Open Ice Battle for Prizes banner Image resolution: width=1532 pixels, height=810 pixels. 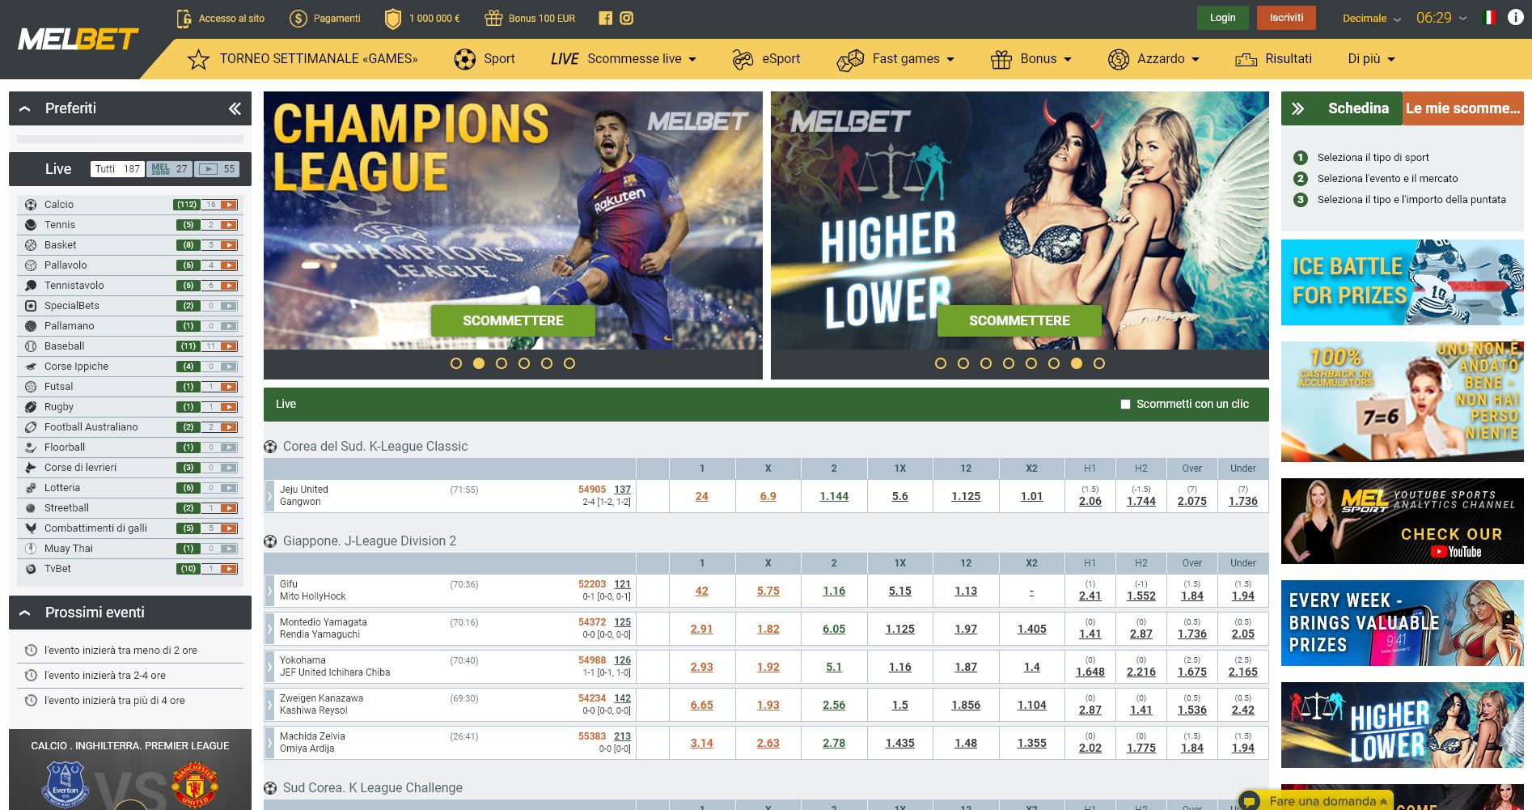point(1403,282)
